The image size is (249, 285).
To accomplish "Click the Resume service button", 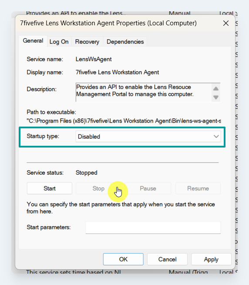I will point(198,188).
